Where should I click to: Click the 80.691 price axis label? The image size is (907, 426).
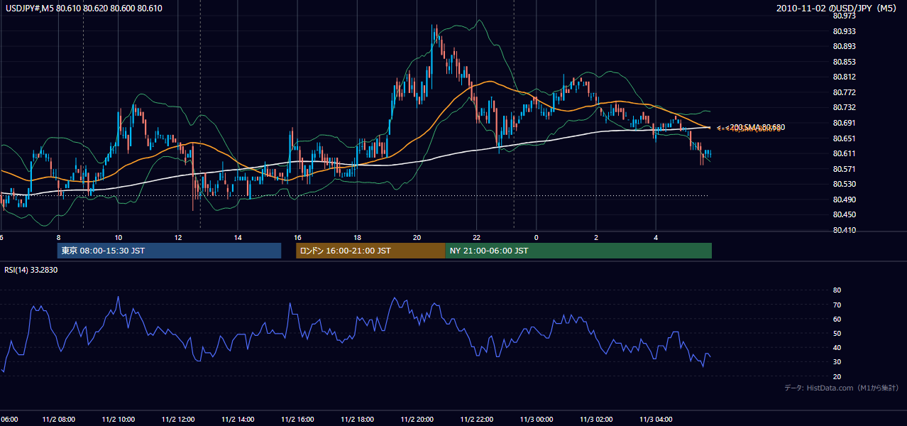(x=845, y=123)
